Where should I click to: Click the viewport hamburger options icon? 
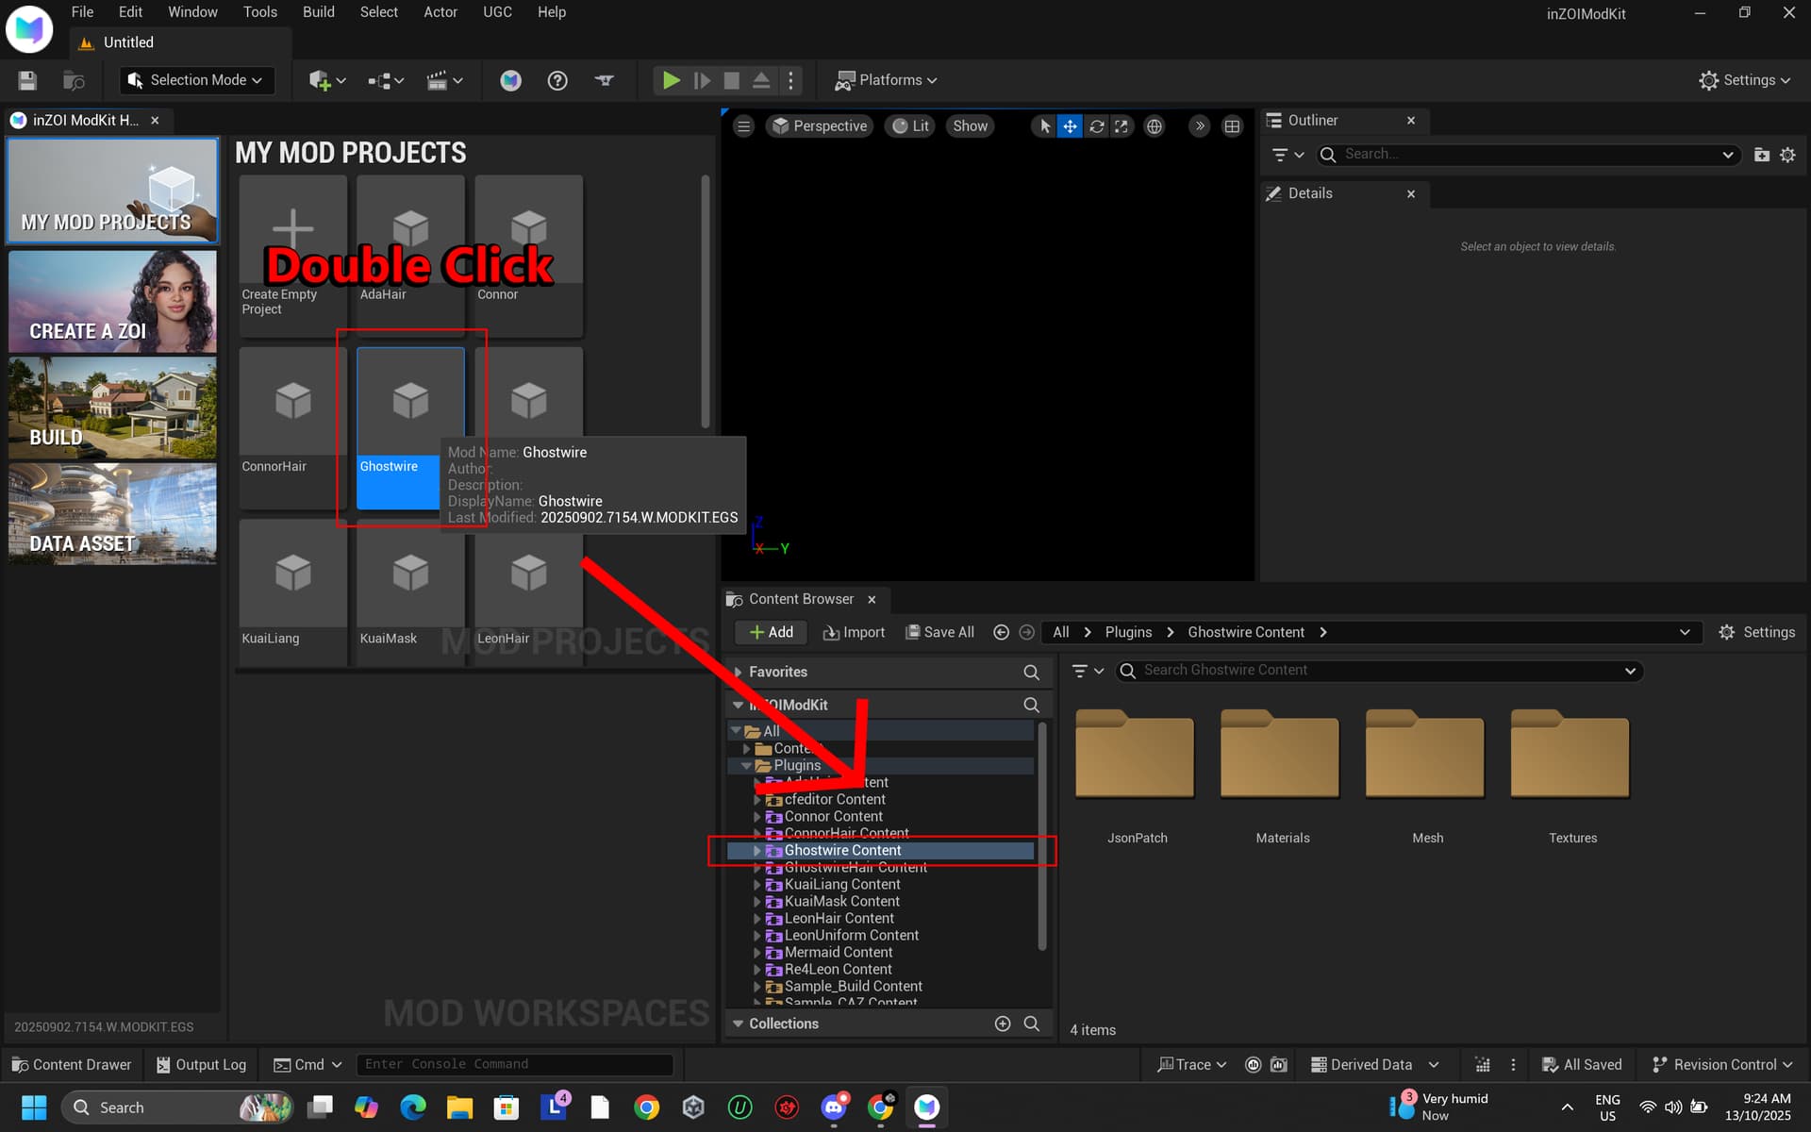pos(744,126)
